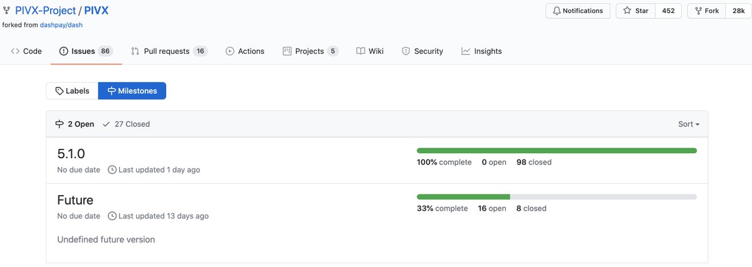
Task: Click the Wiki book icon
Action: (360, 51)
